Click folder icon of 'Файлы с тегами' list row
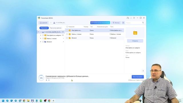The image size is (183, 103). [70, 34]
